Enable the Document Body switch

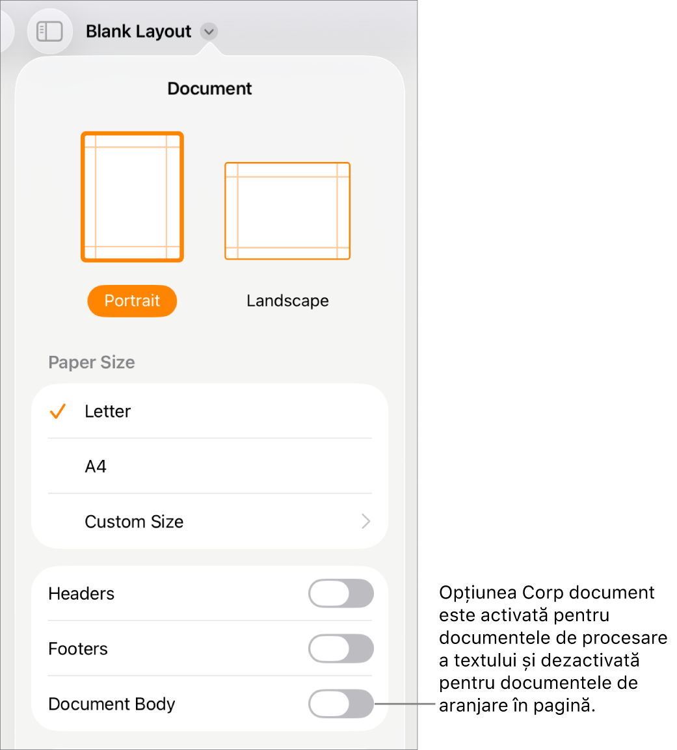[341, 704]
